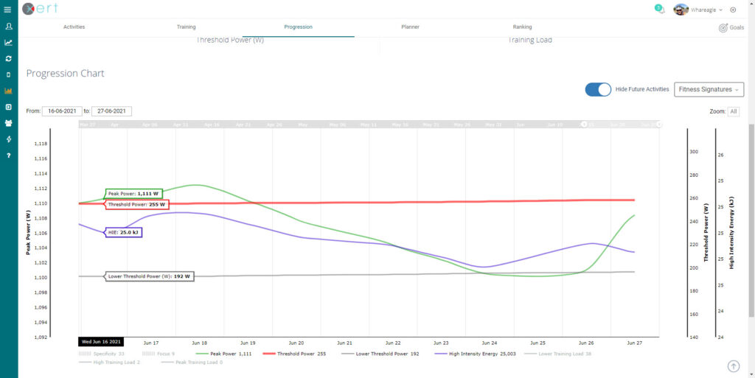The height and width of the screenshot is (378, 755).
Task: Click the question mark help icon
Action: click(x=8, y=155)
